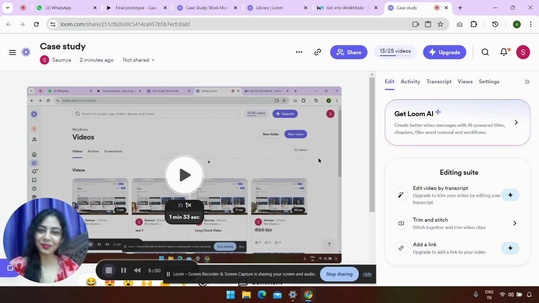Open Trim and stitch

457,223
